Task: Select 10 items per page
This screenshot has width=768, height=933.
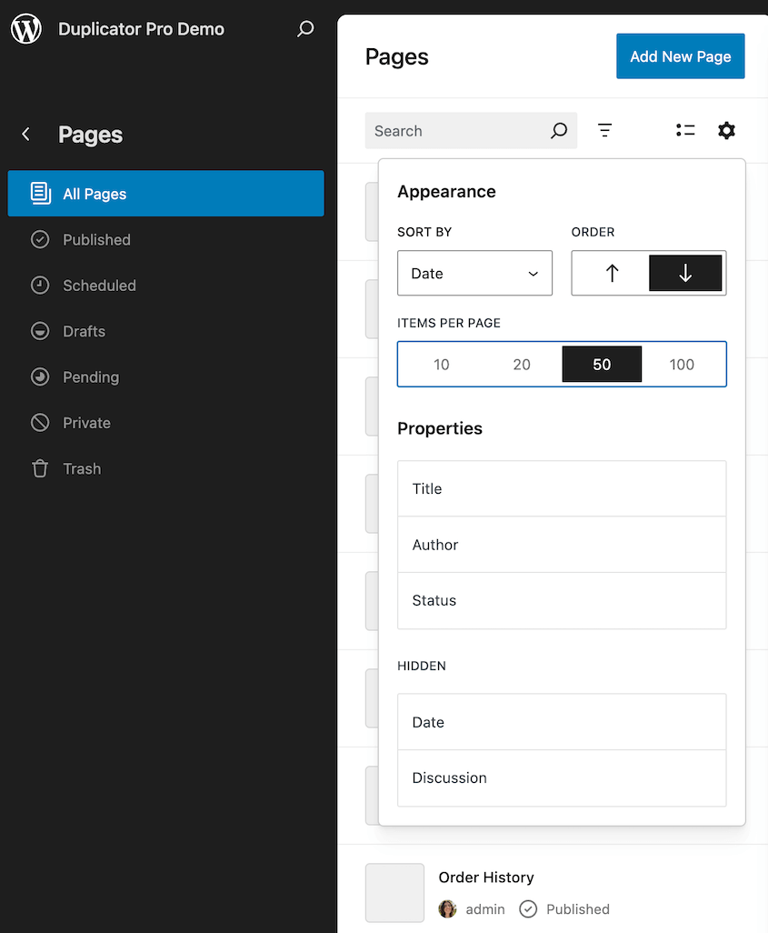Action: 442,364
